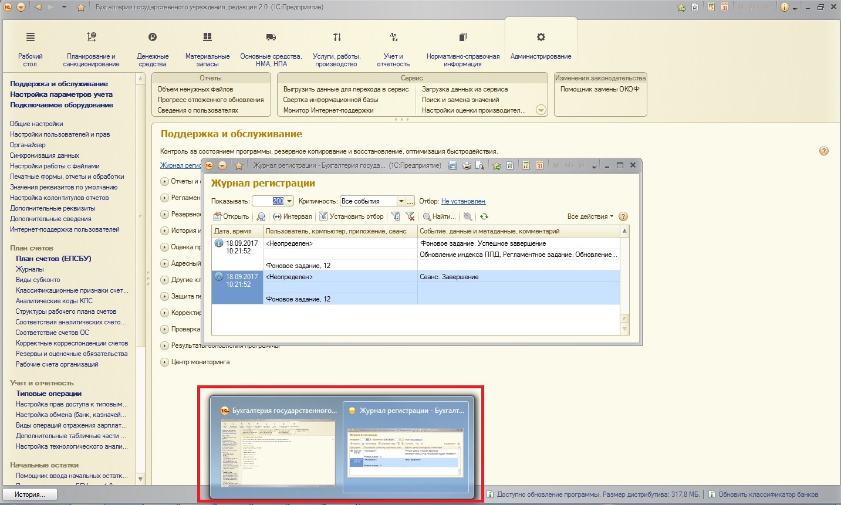
Task: Open print preview in the Журнал регистрации window
Action: [480, 165]
